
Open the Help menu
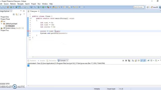(x=51, y=4)
